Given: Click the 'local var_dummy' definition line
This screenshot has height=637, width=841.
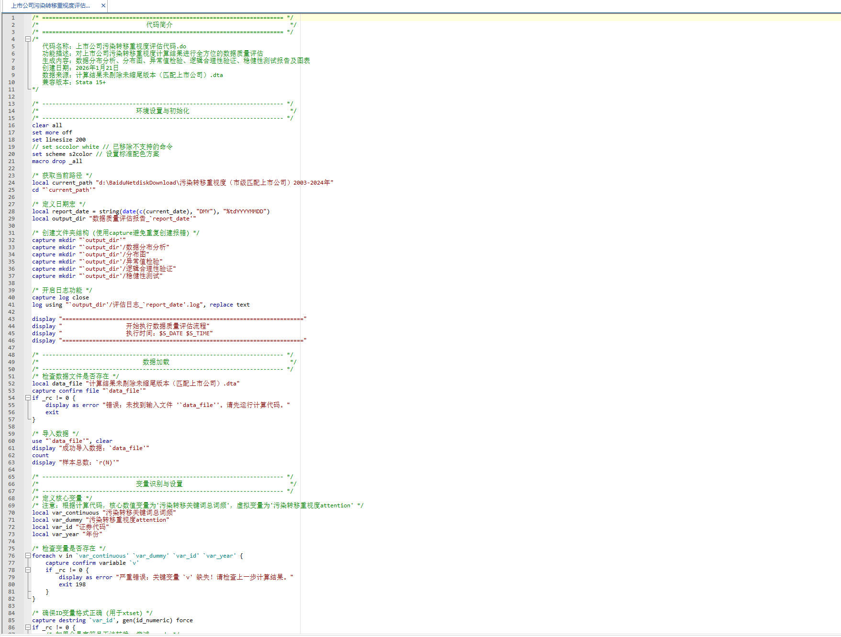Looking at the screenshot, I should [x=101, y=520].
